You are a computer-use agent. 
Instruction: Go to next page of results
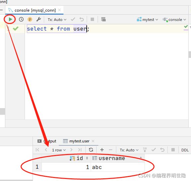(71, 150)
